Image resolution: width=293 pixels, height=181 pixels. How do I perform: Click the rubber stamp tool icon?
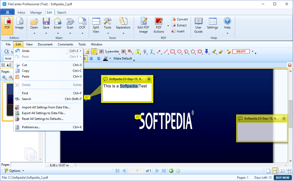tap(228, 51)
